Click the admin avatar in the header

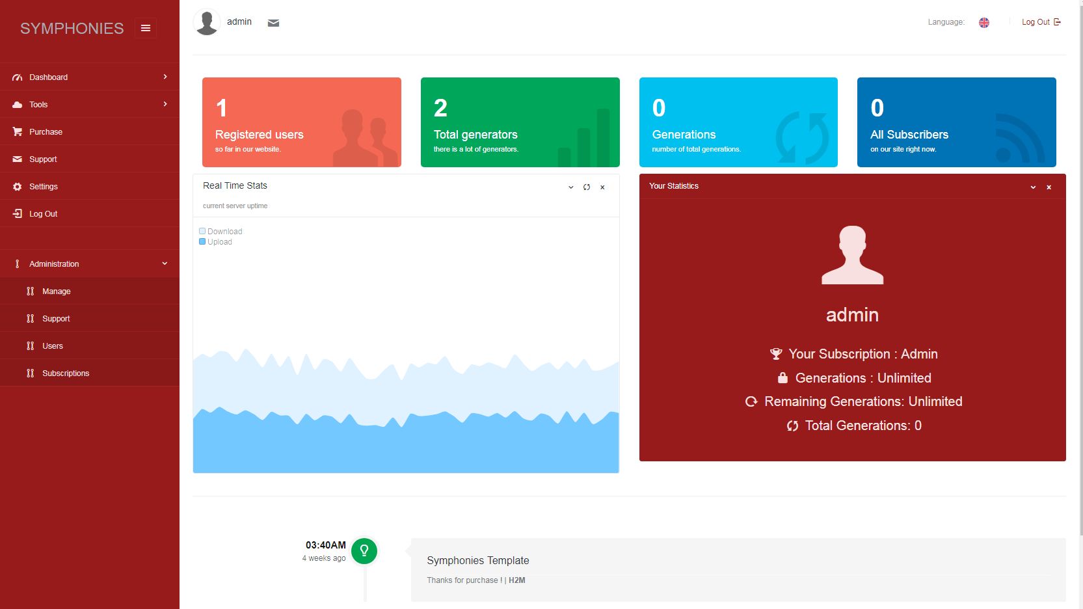pyautogui.click(x=207, y=22)
